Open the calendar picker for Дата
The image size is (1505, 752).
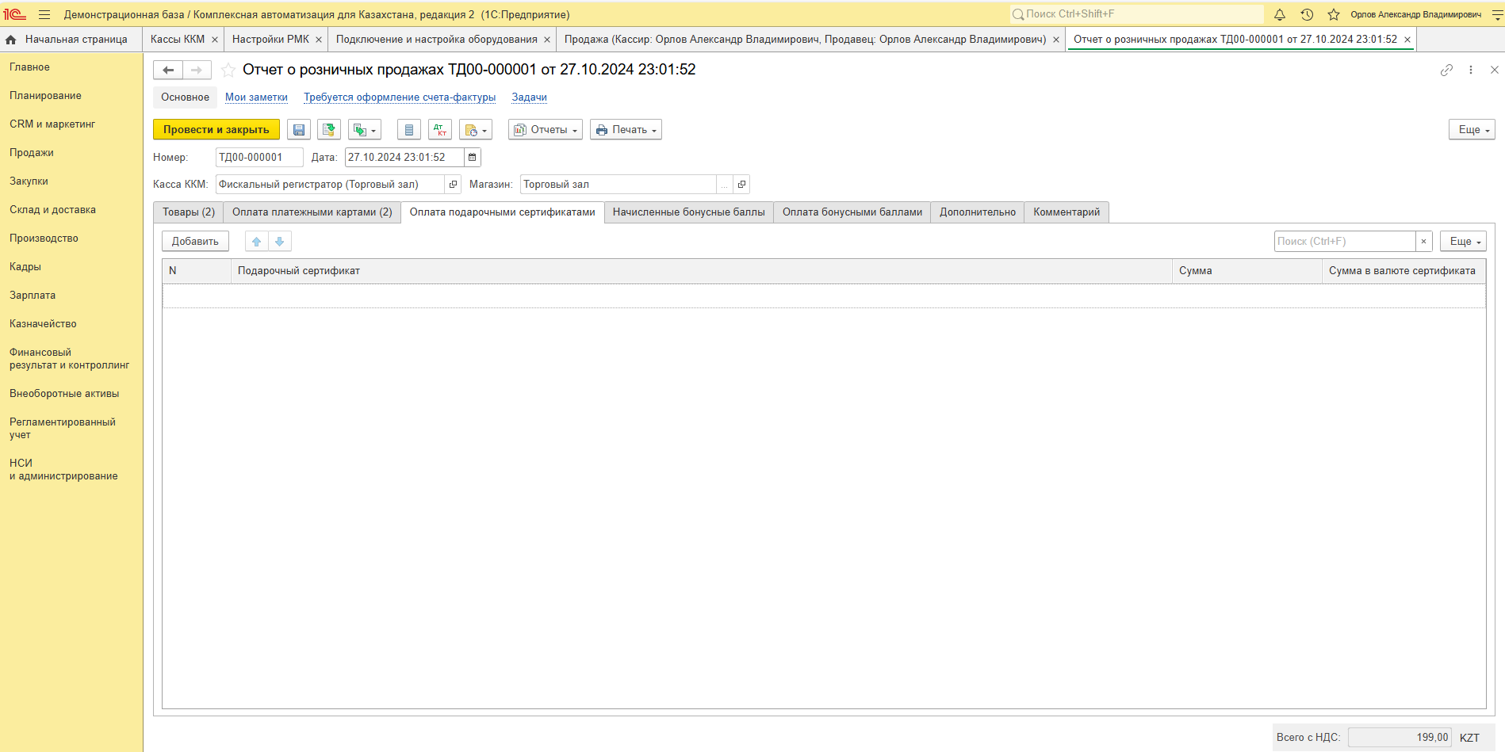(473, 158)
